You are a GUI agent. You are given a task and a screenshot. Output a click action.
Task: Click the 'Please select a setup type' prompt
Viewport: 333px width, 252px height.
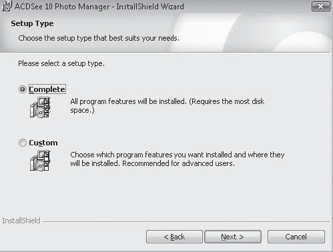point(61,63)
